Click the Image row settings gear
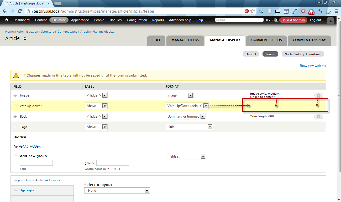 pyautogui.click(x=318, y=95)
